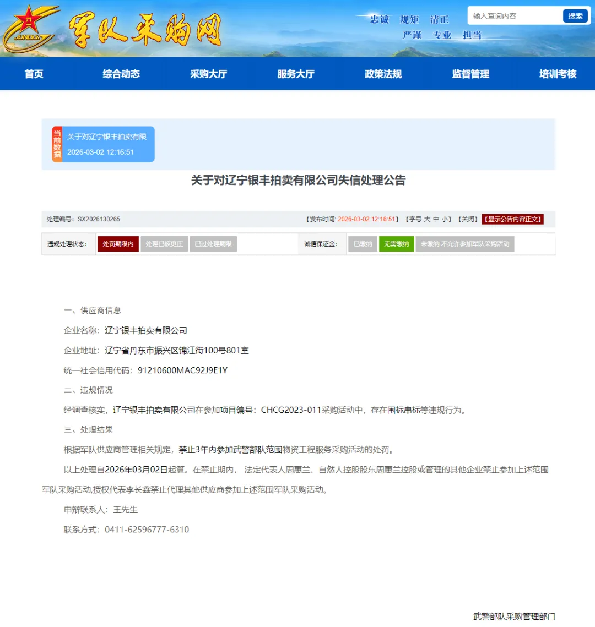
Task: Open the 首页 menu item
Action: (34, 74)
